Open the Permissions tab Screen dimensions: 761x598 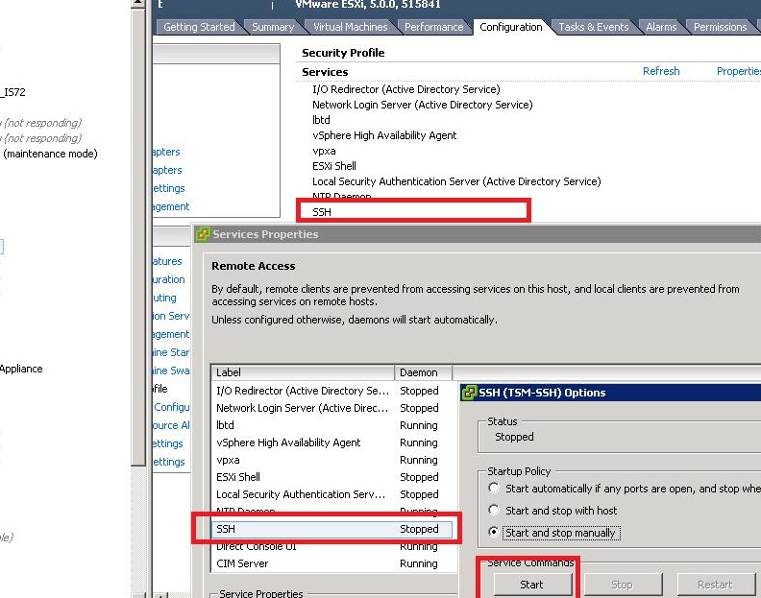[x=721, y=27]
